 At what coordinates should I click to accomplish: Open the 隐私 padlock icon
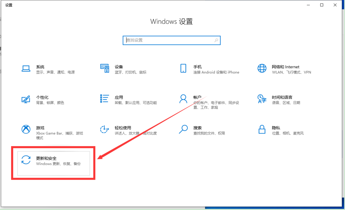[x=262, y=129]
